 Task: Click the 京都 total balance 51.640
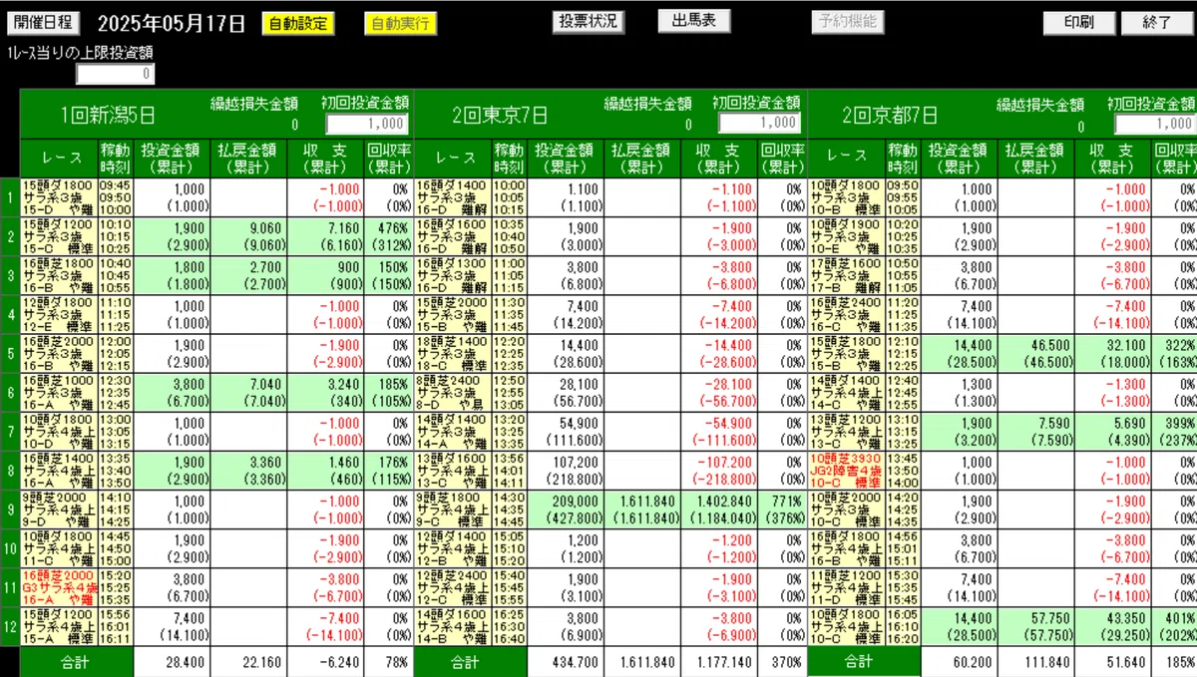(x=1113, y=661)
